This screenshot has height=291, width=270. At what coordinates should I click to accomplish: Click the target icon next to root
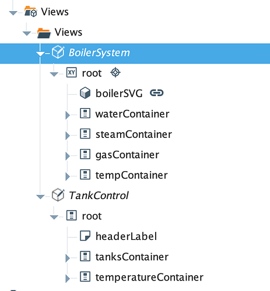(115, 73)
